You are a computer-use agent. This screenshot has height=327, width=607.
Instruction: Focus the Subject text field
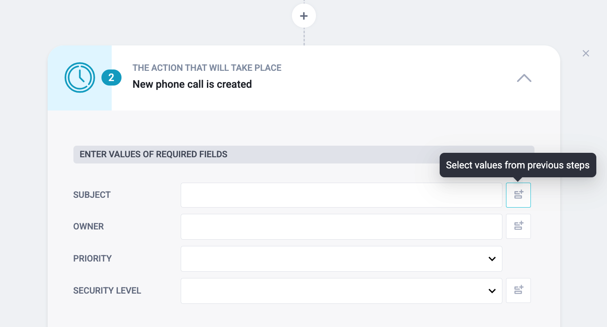click(341, 195)
